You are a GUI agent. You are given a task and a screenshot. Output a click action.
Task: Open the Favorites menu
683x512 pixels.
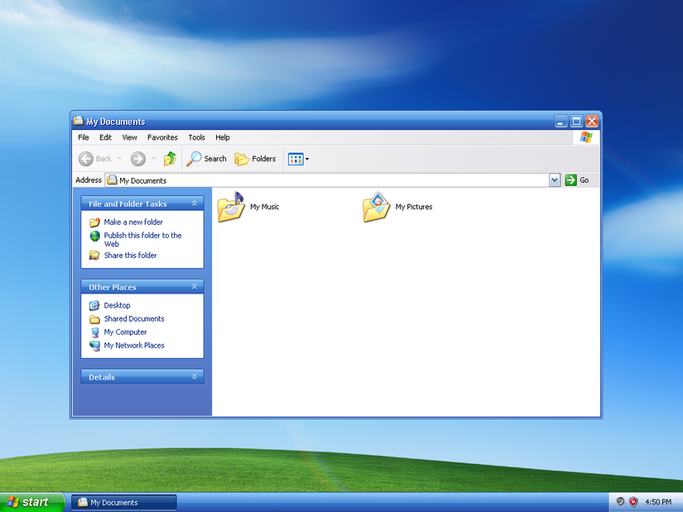[162, 137]
